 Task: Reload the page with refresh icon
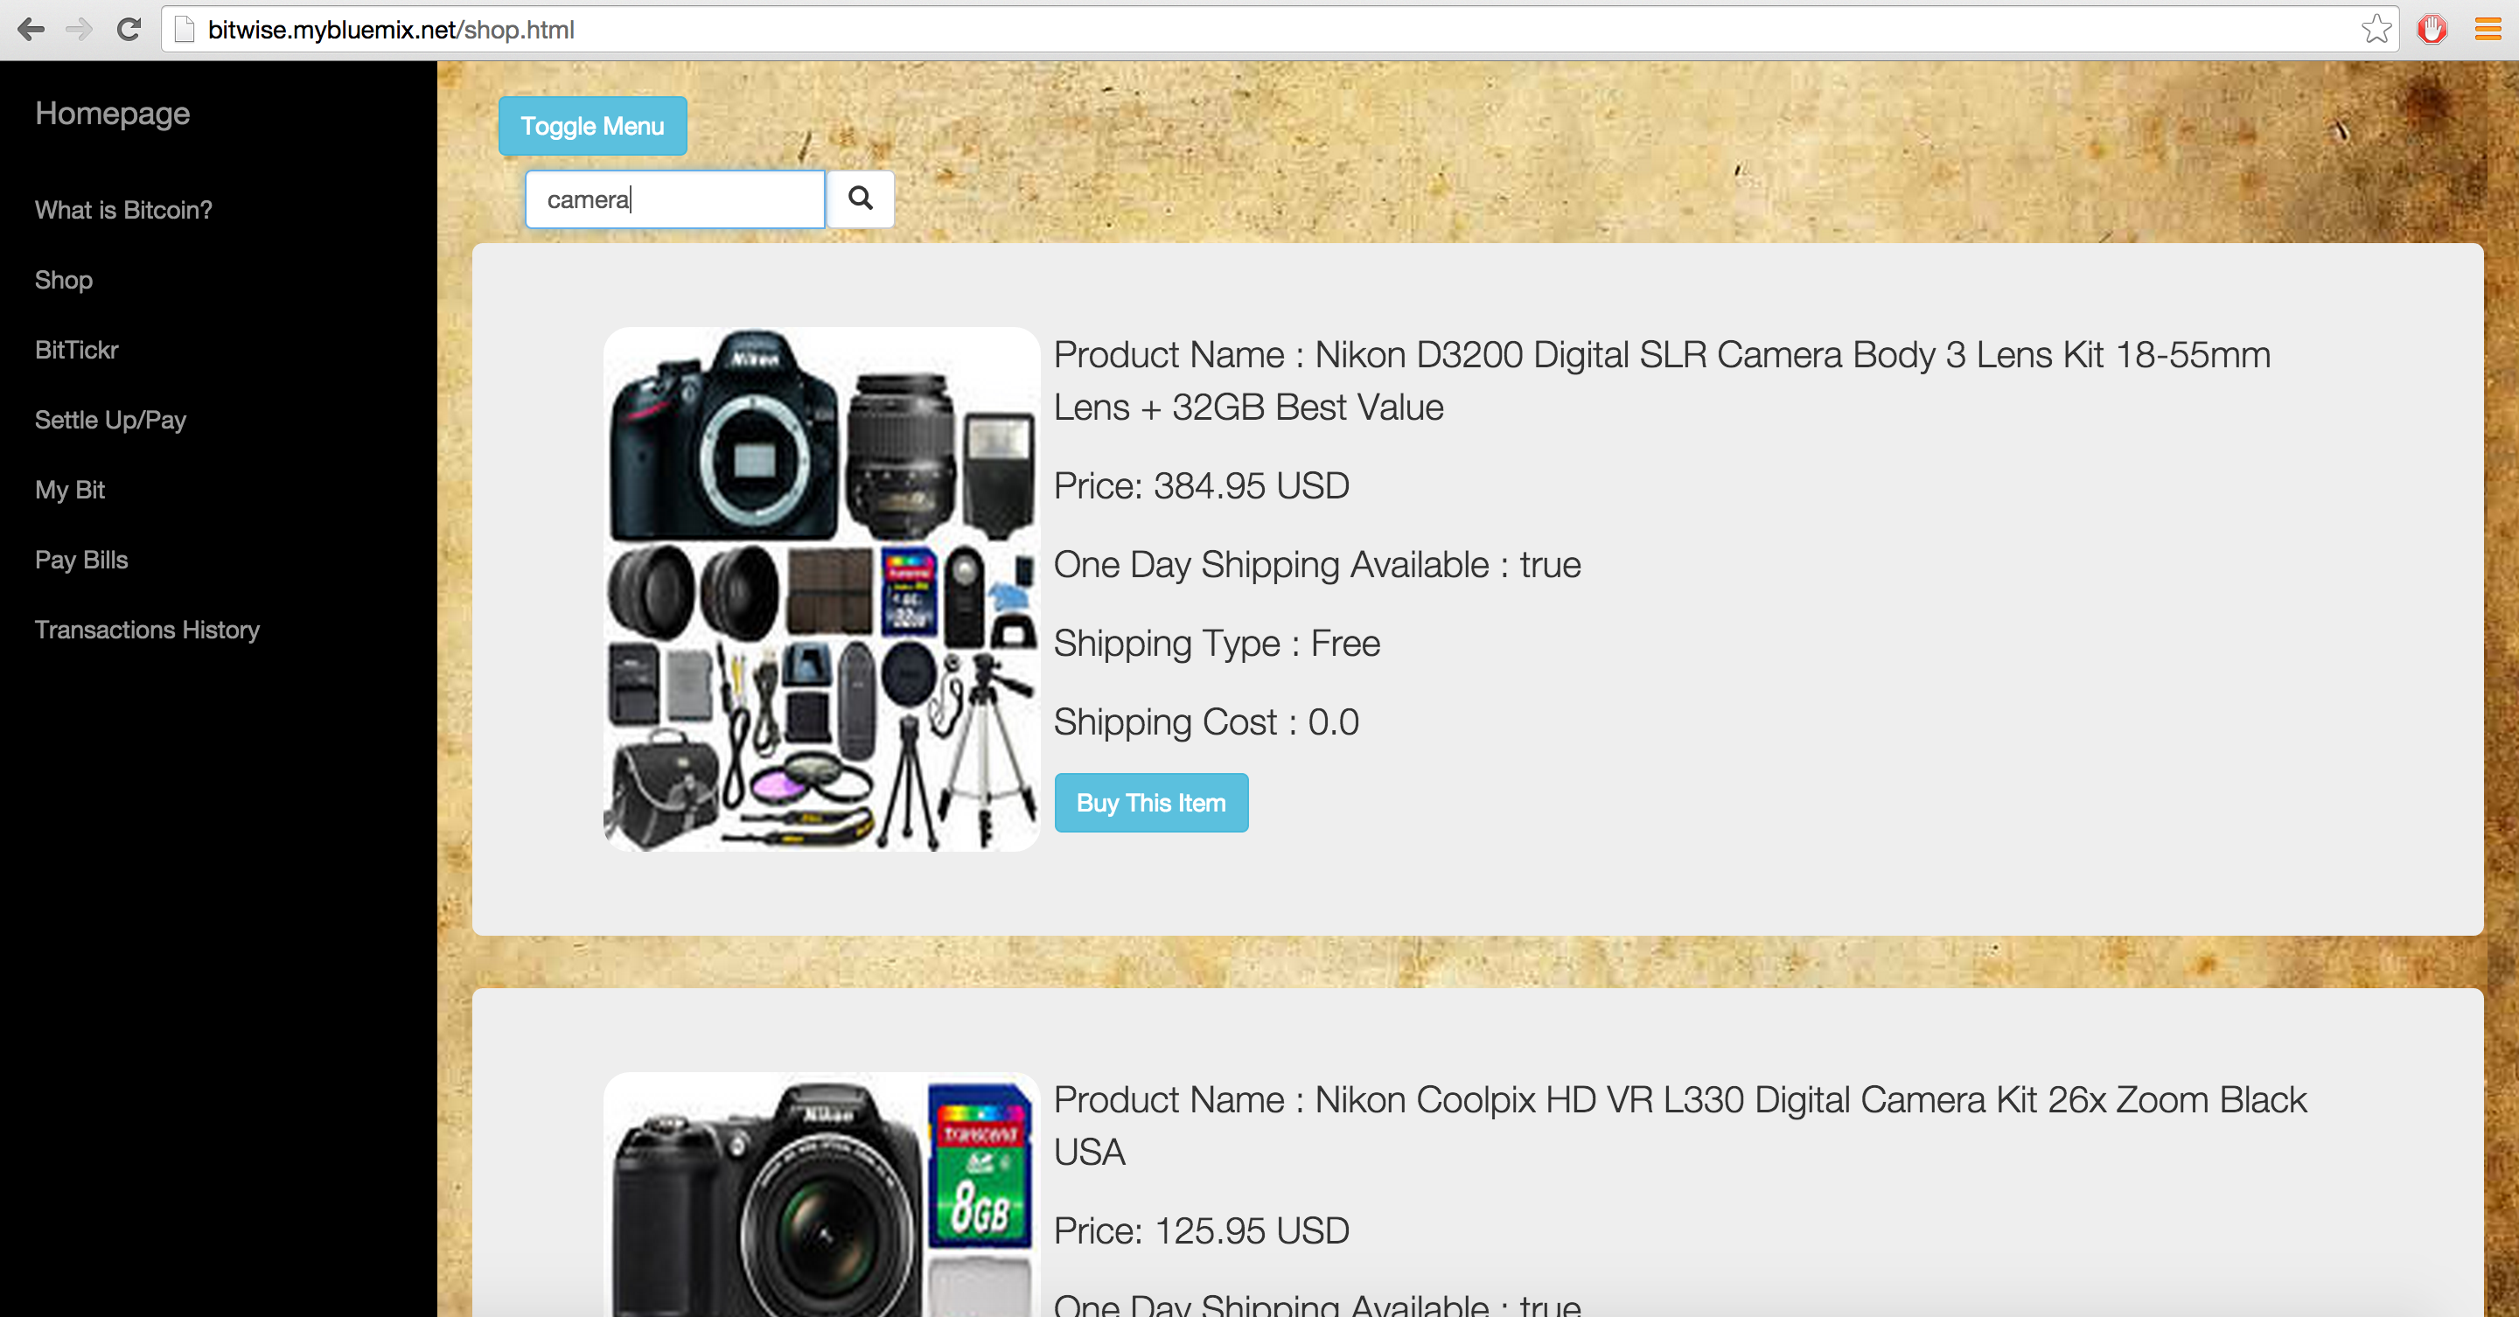click(x=129, y=30)
